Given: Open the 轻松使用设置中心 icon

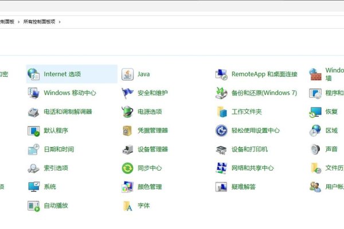Looking at the screenshot, I should 221,131.
